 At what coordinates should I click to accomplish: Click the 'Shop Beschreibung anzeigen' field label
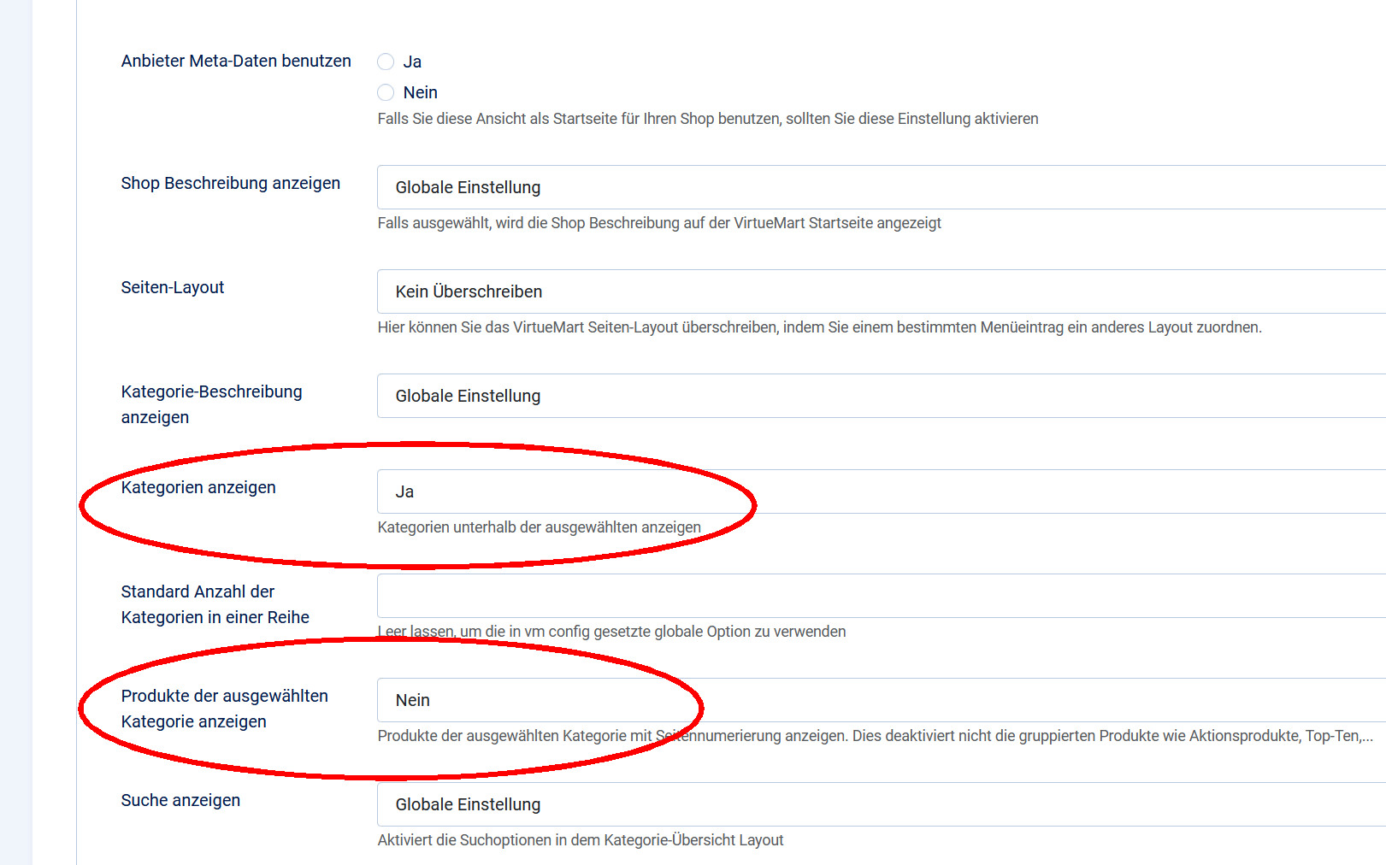(231, 183)
